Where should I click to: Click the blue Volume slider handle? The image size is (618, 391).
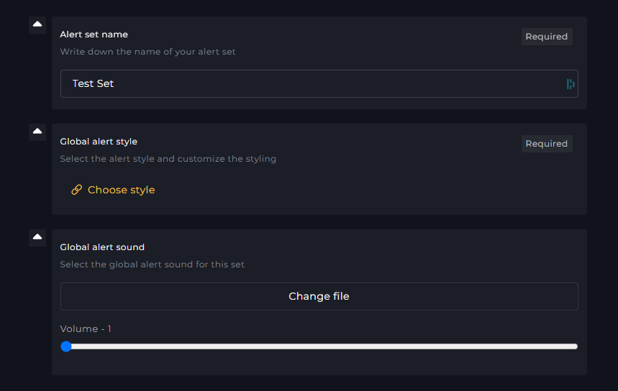click(x=66, y=346)
